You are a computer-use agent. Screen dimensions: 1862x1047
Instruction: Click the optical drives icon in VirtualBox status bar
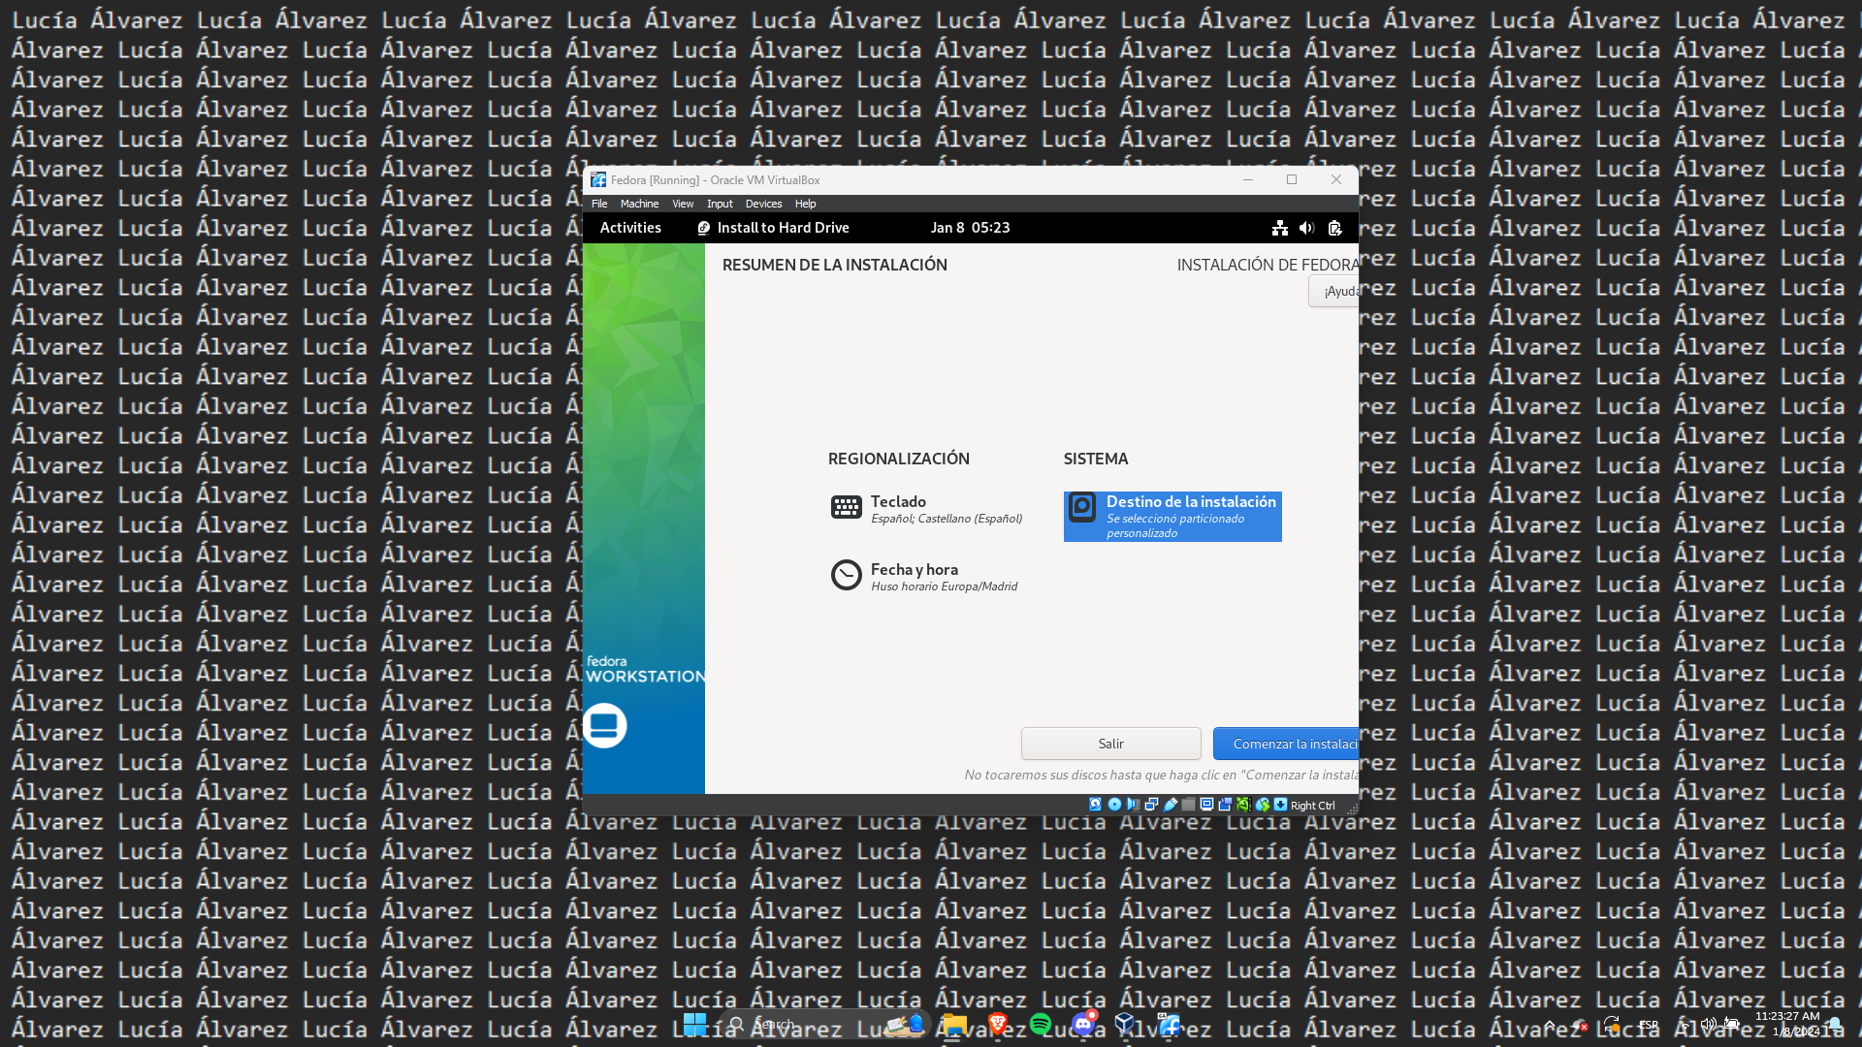(1113, 805)
